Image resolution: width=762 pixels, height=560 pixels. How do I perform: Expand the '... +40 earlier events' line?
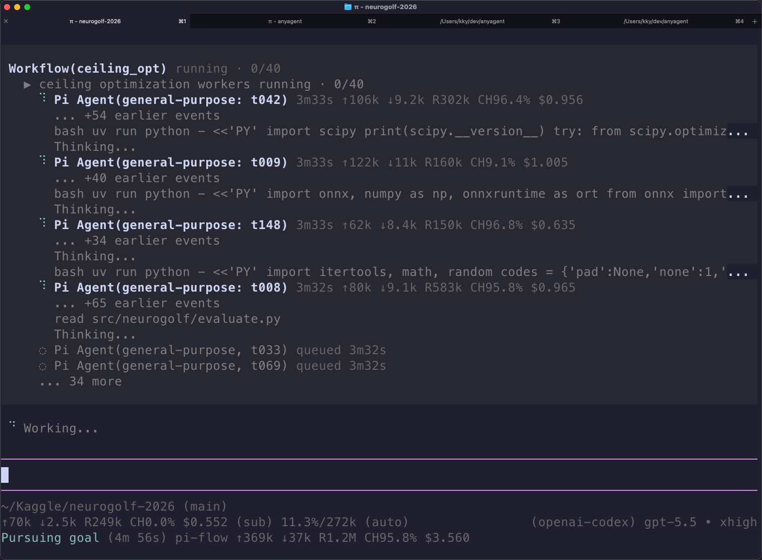point(137,178)
